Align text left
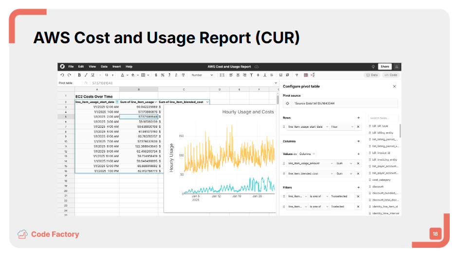 [231, 75]
